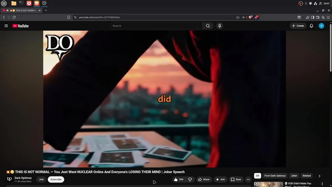Click OBS recording indicator in system tray
Screen dimensions: 332x187
(301, 3)
